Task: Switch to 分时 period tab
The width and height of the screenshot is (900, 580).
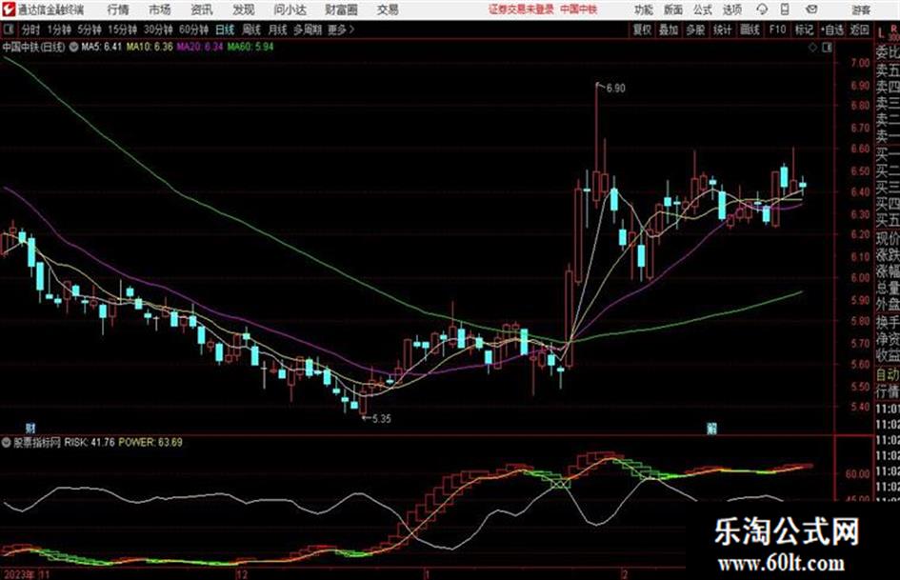Action: [31, 30]
